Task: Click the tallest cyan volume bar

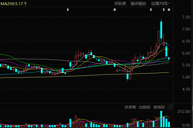Action: pyautogui.click(x=161, y=119)
